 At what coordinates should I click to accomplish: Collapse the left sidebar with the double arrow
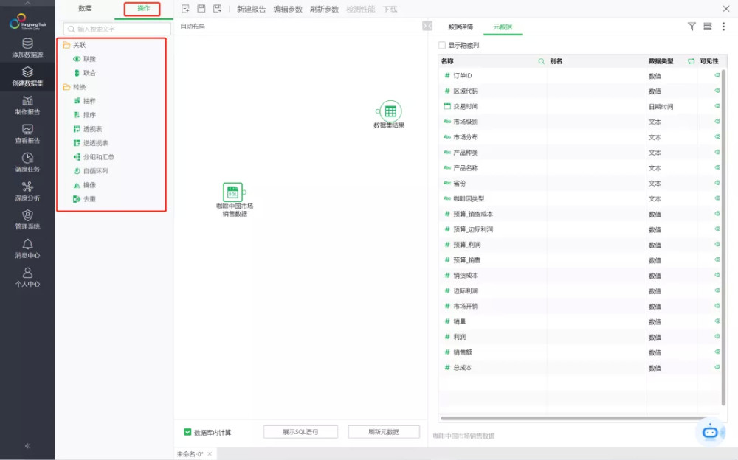pos(27,445)
